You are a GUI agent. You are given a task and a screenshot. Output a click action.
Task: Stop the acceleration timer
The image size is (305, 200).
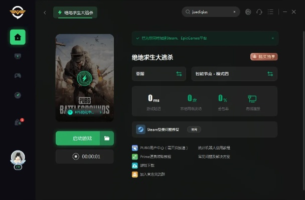[76, 156]
